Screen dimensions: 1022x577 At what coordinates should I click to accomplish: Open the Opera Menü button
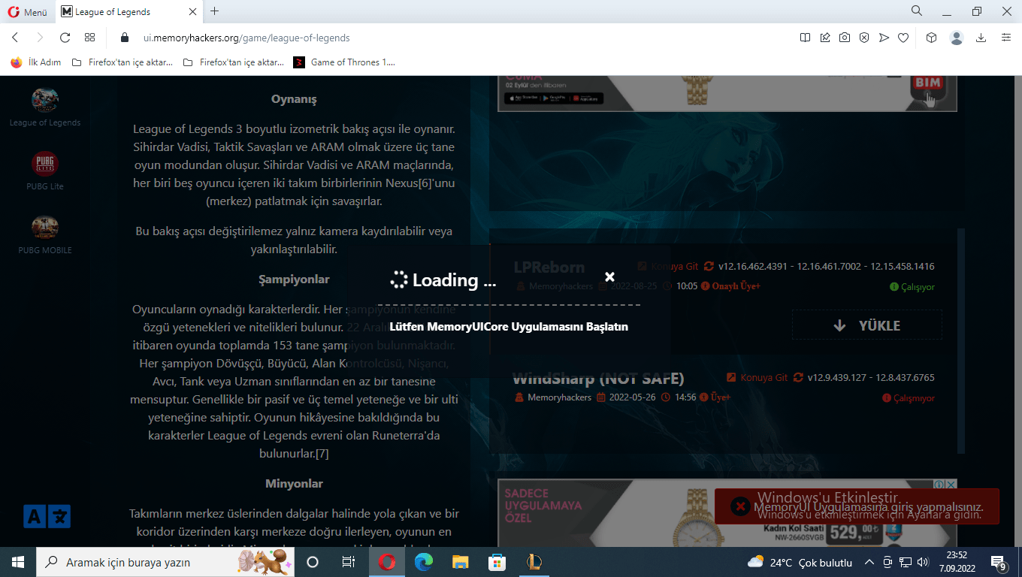tap(28, 11)
